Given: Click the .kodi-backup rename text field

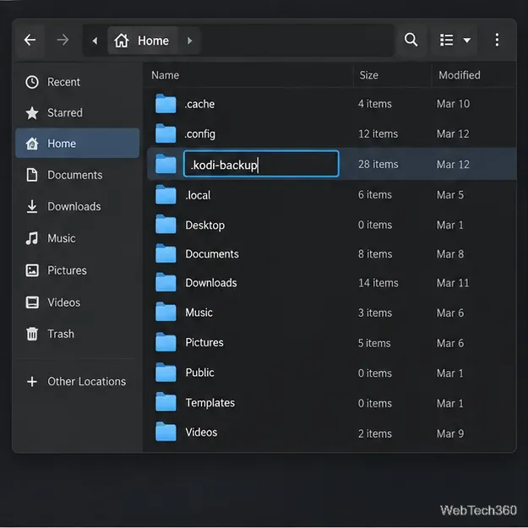Looking at the screenshot, I should click(261, 164).
